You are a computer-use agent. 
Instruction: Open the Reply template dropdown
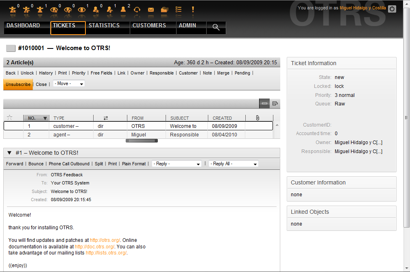177,164
